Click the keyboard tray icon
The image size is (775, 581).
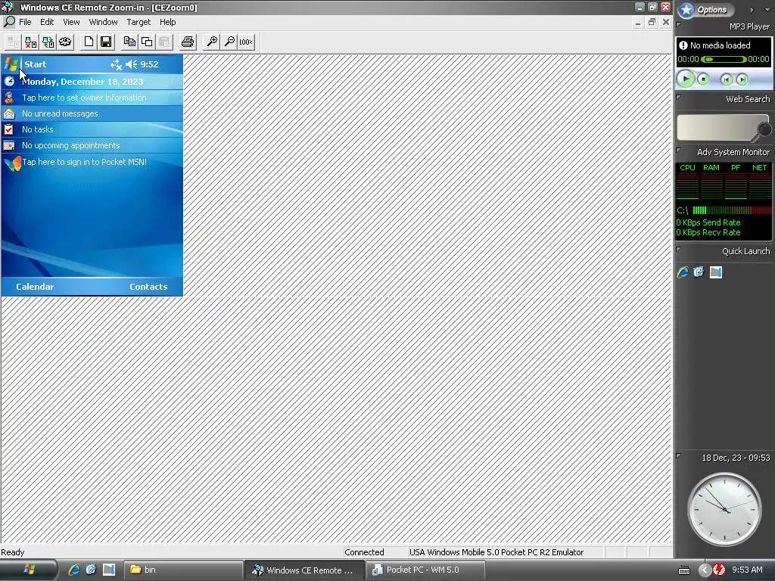click(x=684, y=570)
